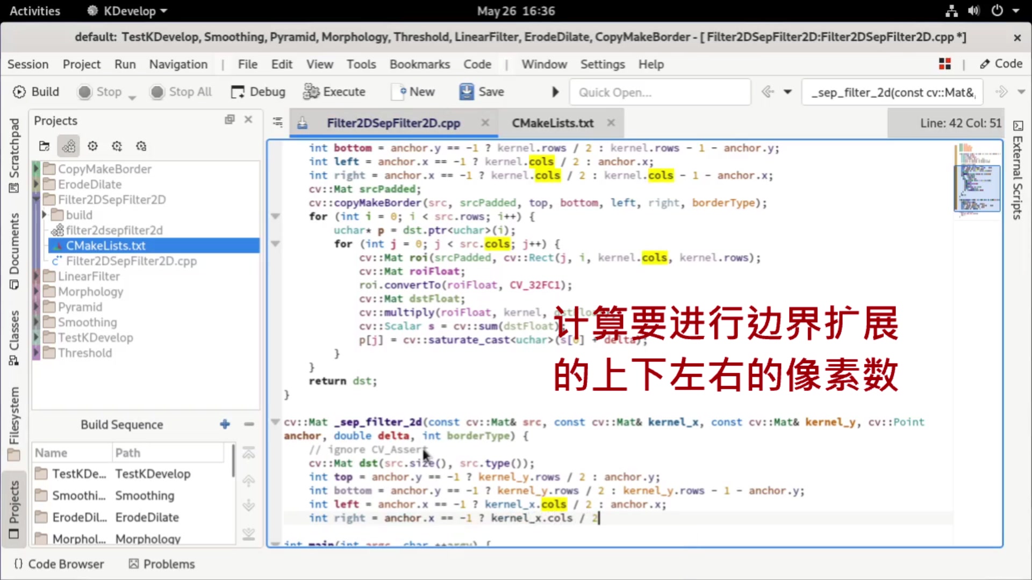Click the minus icon in Build Sequence
Image resolution: width=1032 pixels, height=580 pixels.
[249, 424]
